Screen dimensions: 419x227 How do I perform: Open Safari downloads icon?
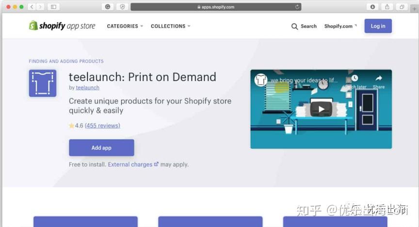tap(372, 7)
